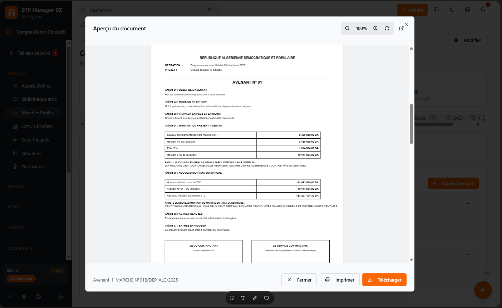Image resolution: width=502 pixels, height=308 pixels.
Task: Download the document with Télécharger
Action: pos(384,280)
